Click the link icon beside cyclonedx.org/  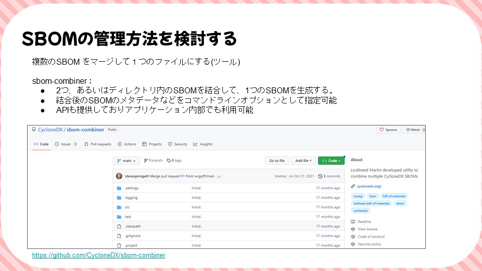[353, 186]
